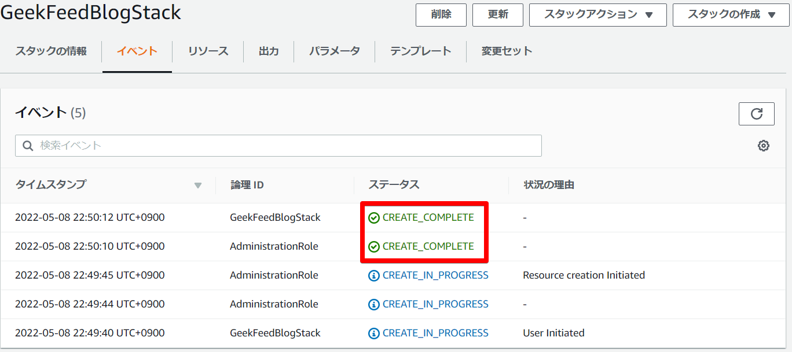Click AdministrationRole logical ID in 22:49:45 row
The image size is (792, 352).
[x=274, y=276]
